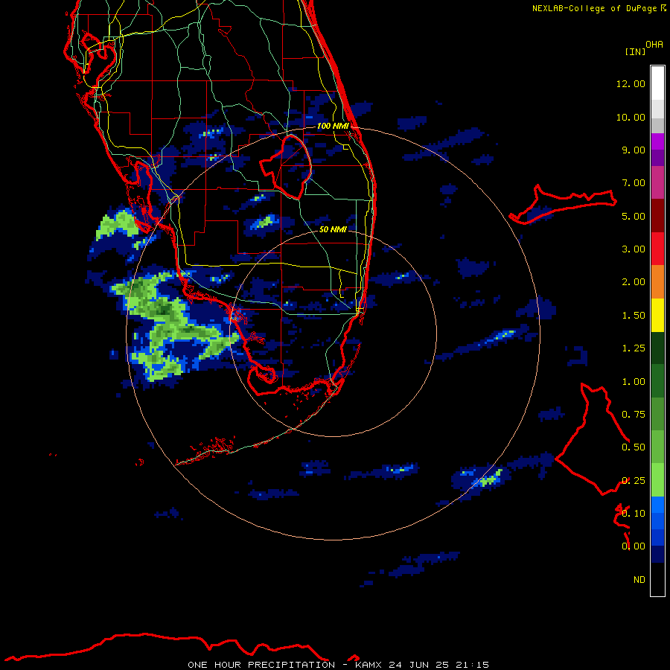The height and width of the screenshot is (670, 670).
Task: Click the [IN] units label
Action: point(635,51)
